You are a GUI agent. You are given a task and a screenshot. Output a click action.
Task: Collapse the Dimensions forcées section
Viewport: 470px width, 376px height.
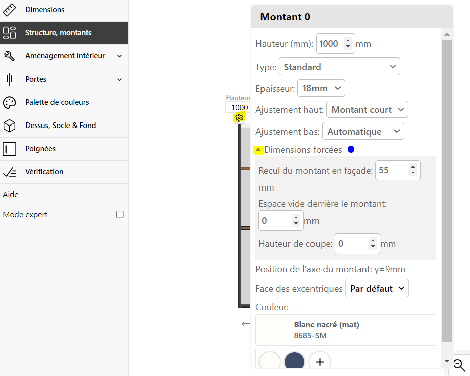(258, 149)
